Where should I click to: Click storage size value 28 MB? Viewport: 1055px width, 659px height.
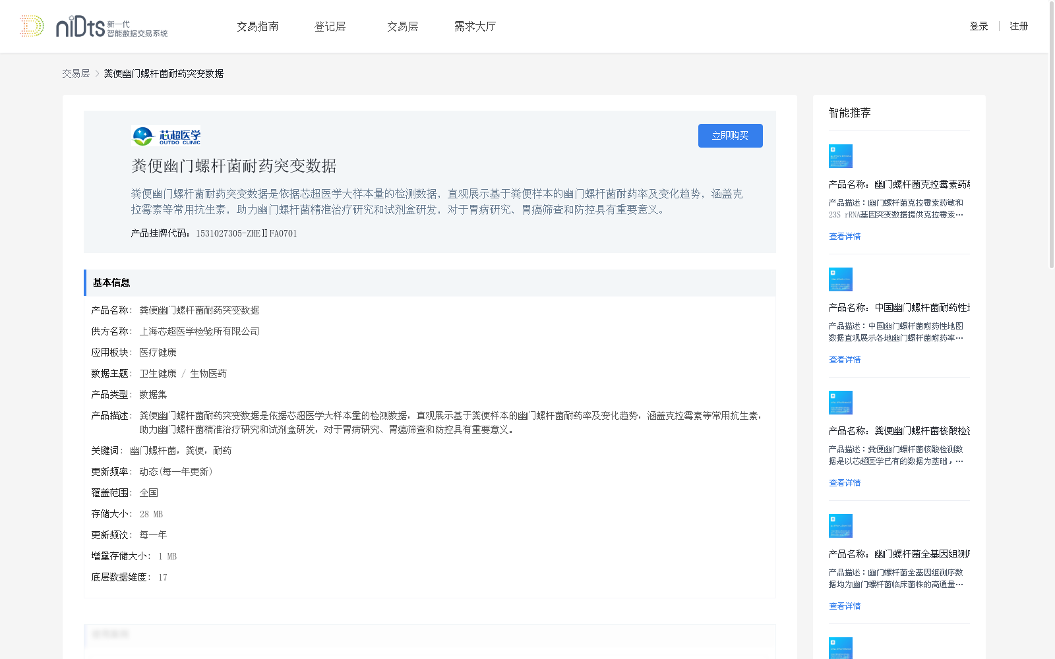tap(151, 514)
